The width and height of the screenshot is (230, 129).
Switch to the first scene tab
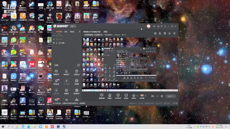point(59,32)
